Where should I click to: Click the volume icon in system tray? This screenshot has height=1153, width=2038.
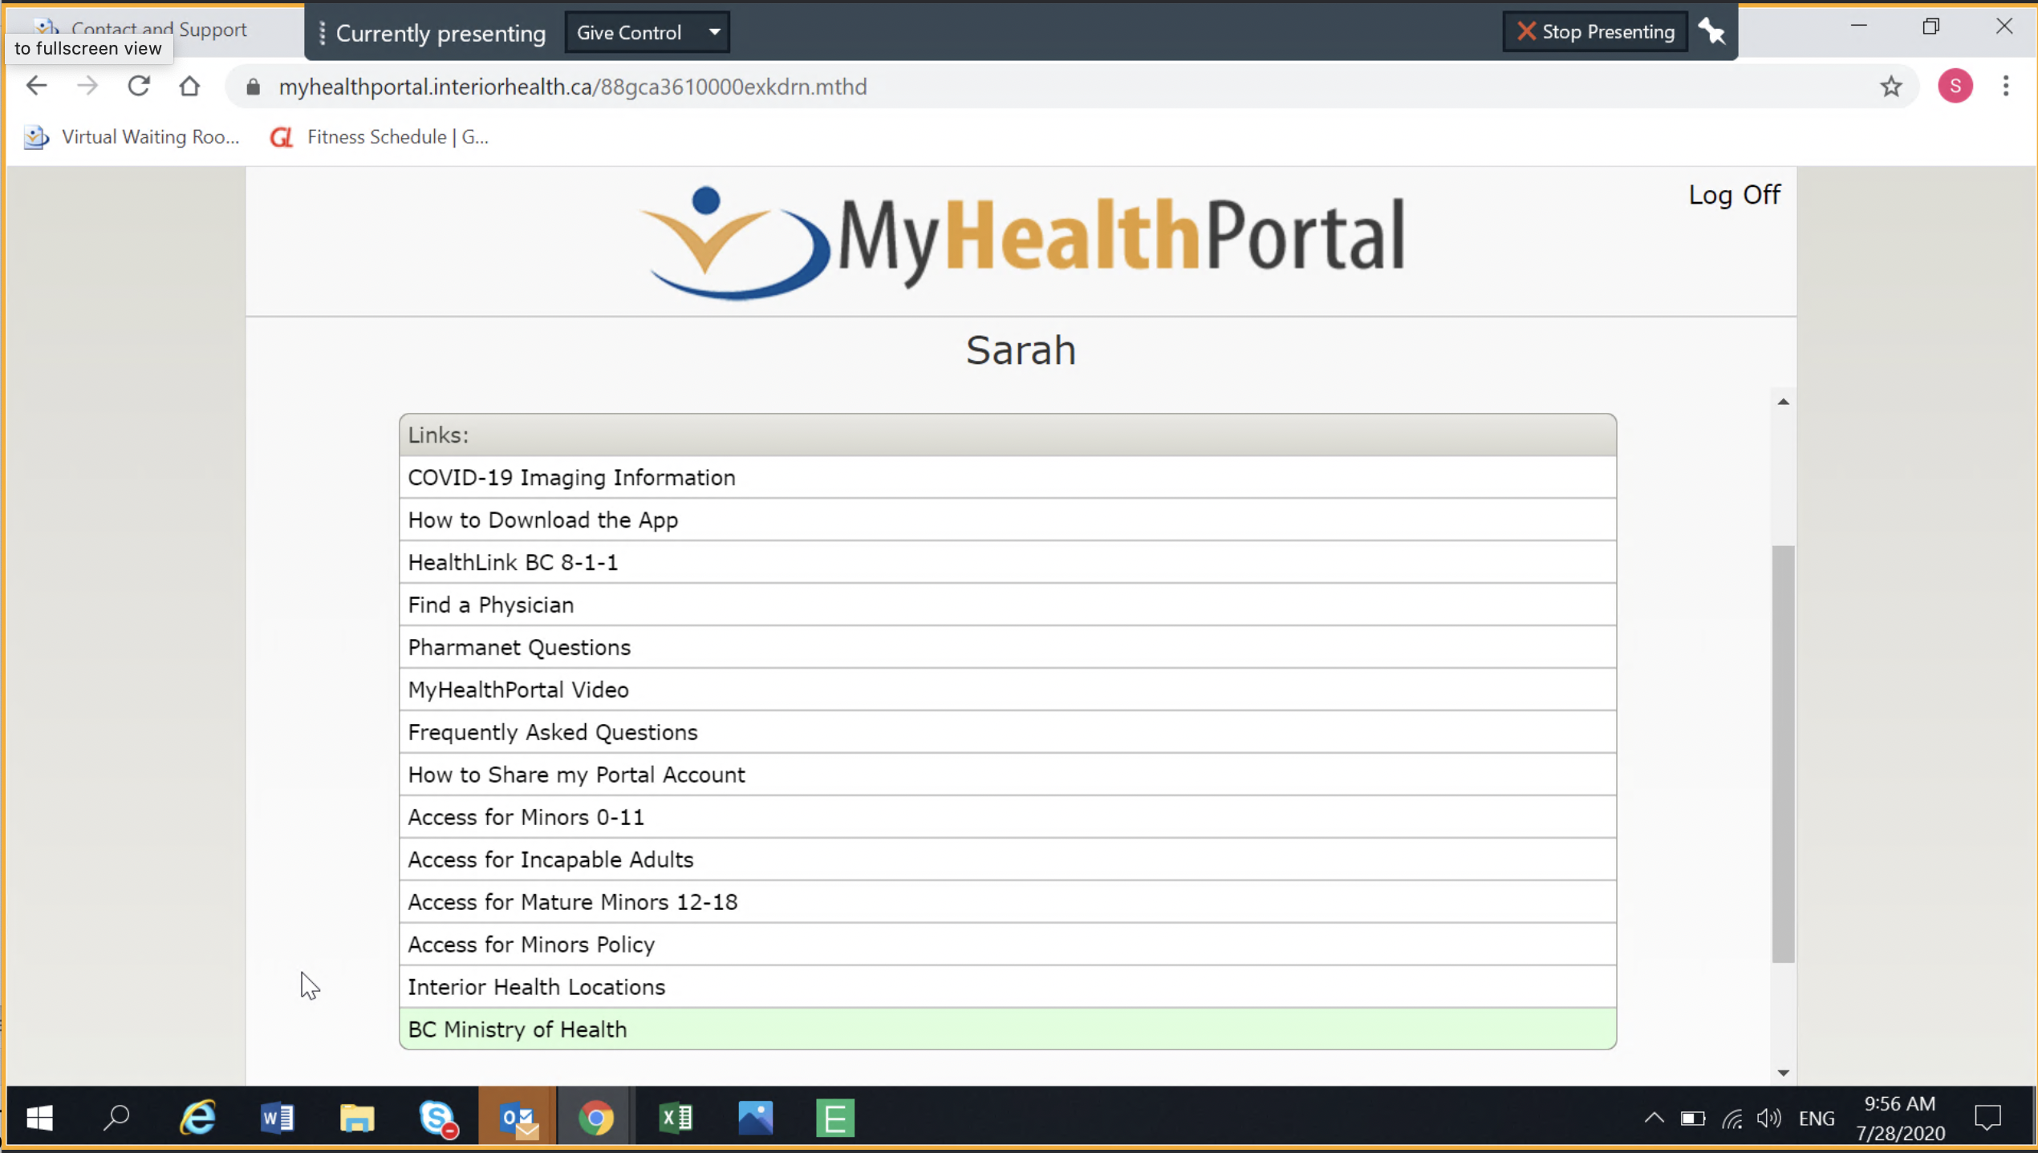click(x=1768, y=1118)
